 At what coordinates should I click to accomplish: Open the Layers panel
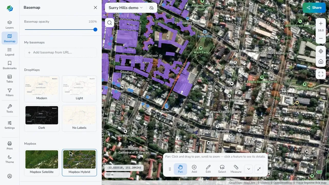pos(10,25)
